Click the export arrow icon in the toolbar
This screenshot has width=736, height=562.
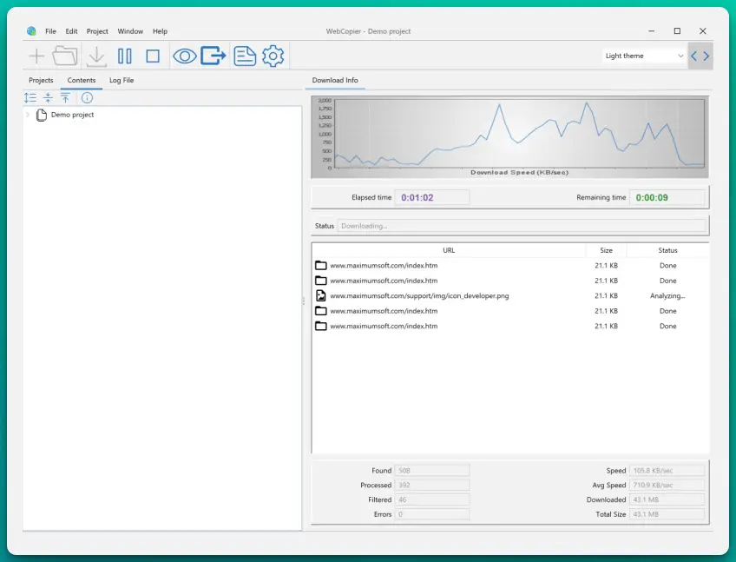coord(214,56)
